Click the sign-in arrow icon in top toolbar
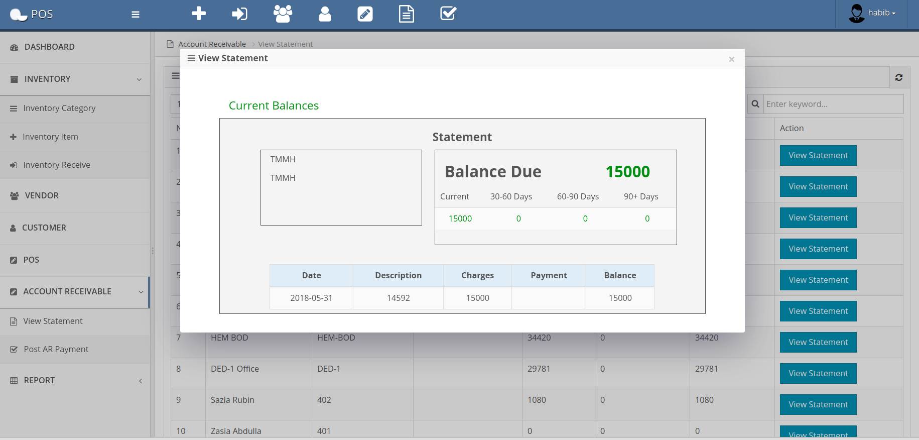 click(x=239, y=14)
